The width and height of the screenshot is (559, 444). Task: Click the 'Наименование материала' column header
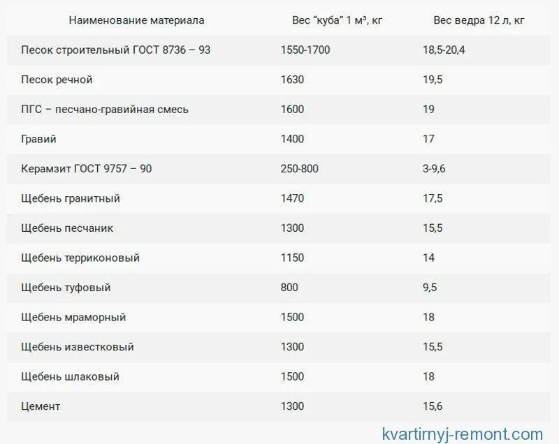(136, 20)
